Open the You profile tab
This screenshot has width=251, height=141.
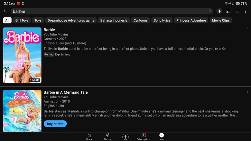162,137
